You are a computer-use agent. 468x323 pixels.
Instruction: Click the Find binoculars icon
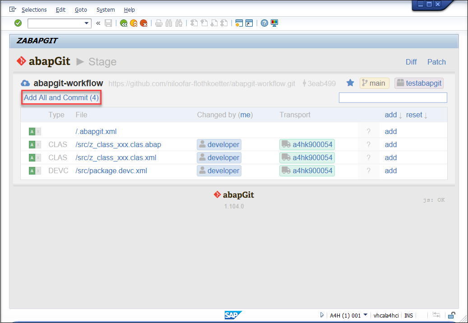[169, 23]
